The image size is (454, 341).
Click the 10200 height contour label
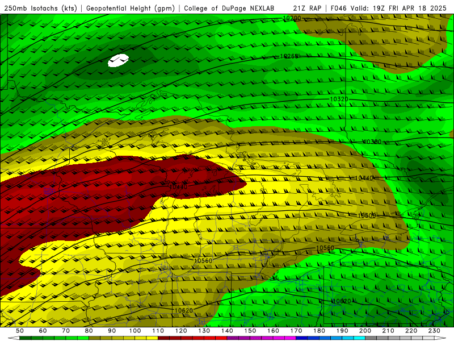(292, 18)
